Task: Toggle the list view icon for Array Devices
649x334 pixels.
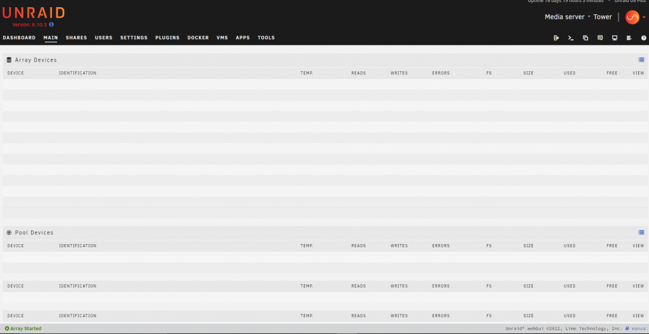Action: [641, 60]
